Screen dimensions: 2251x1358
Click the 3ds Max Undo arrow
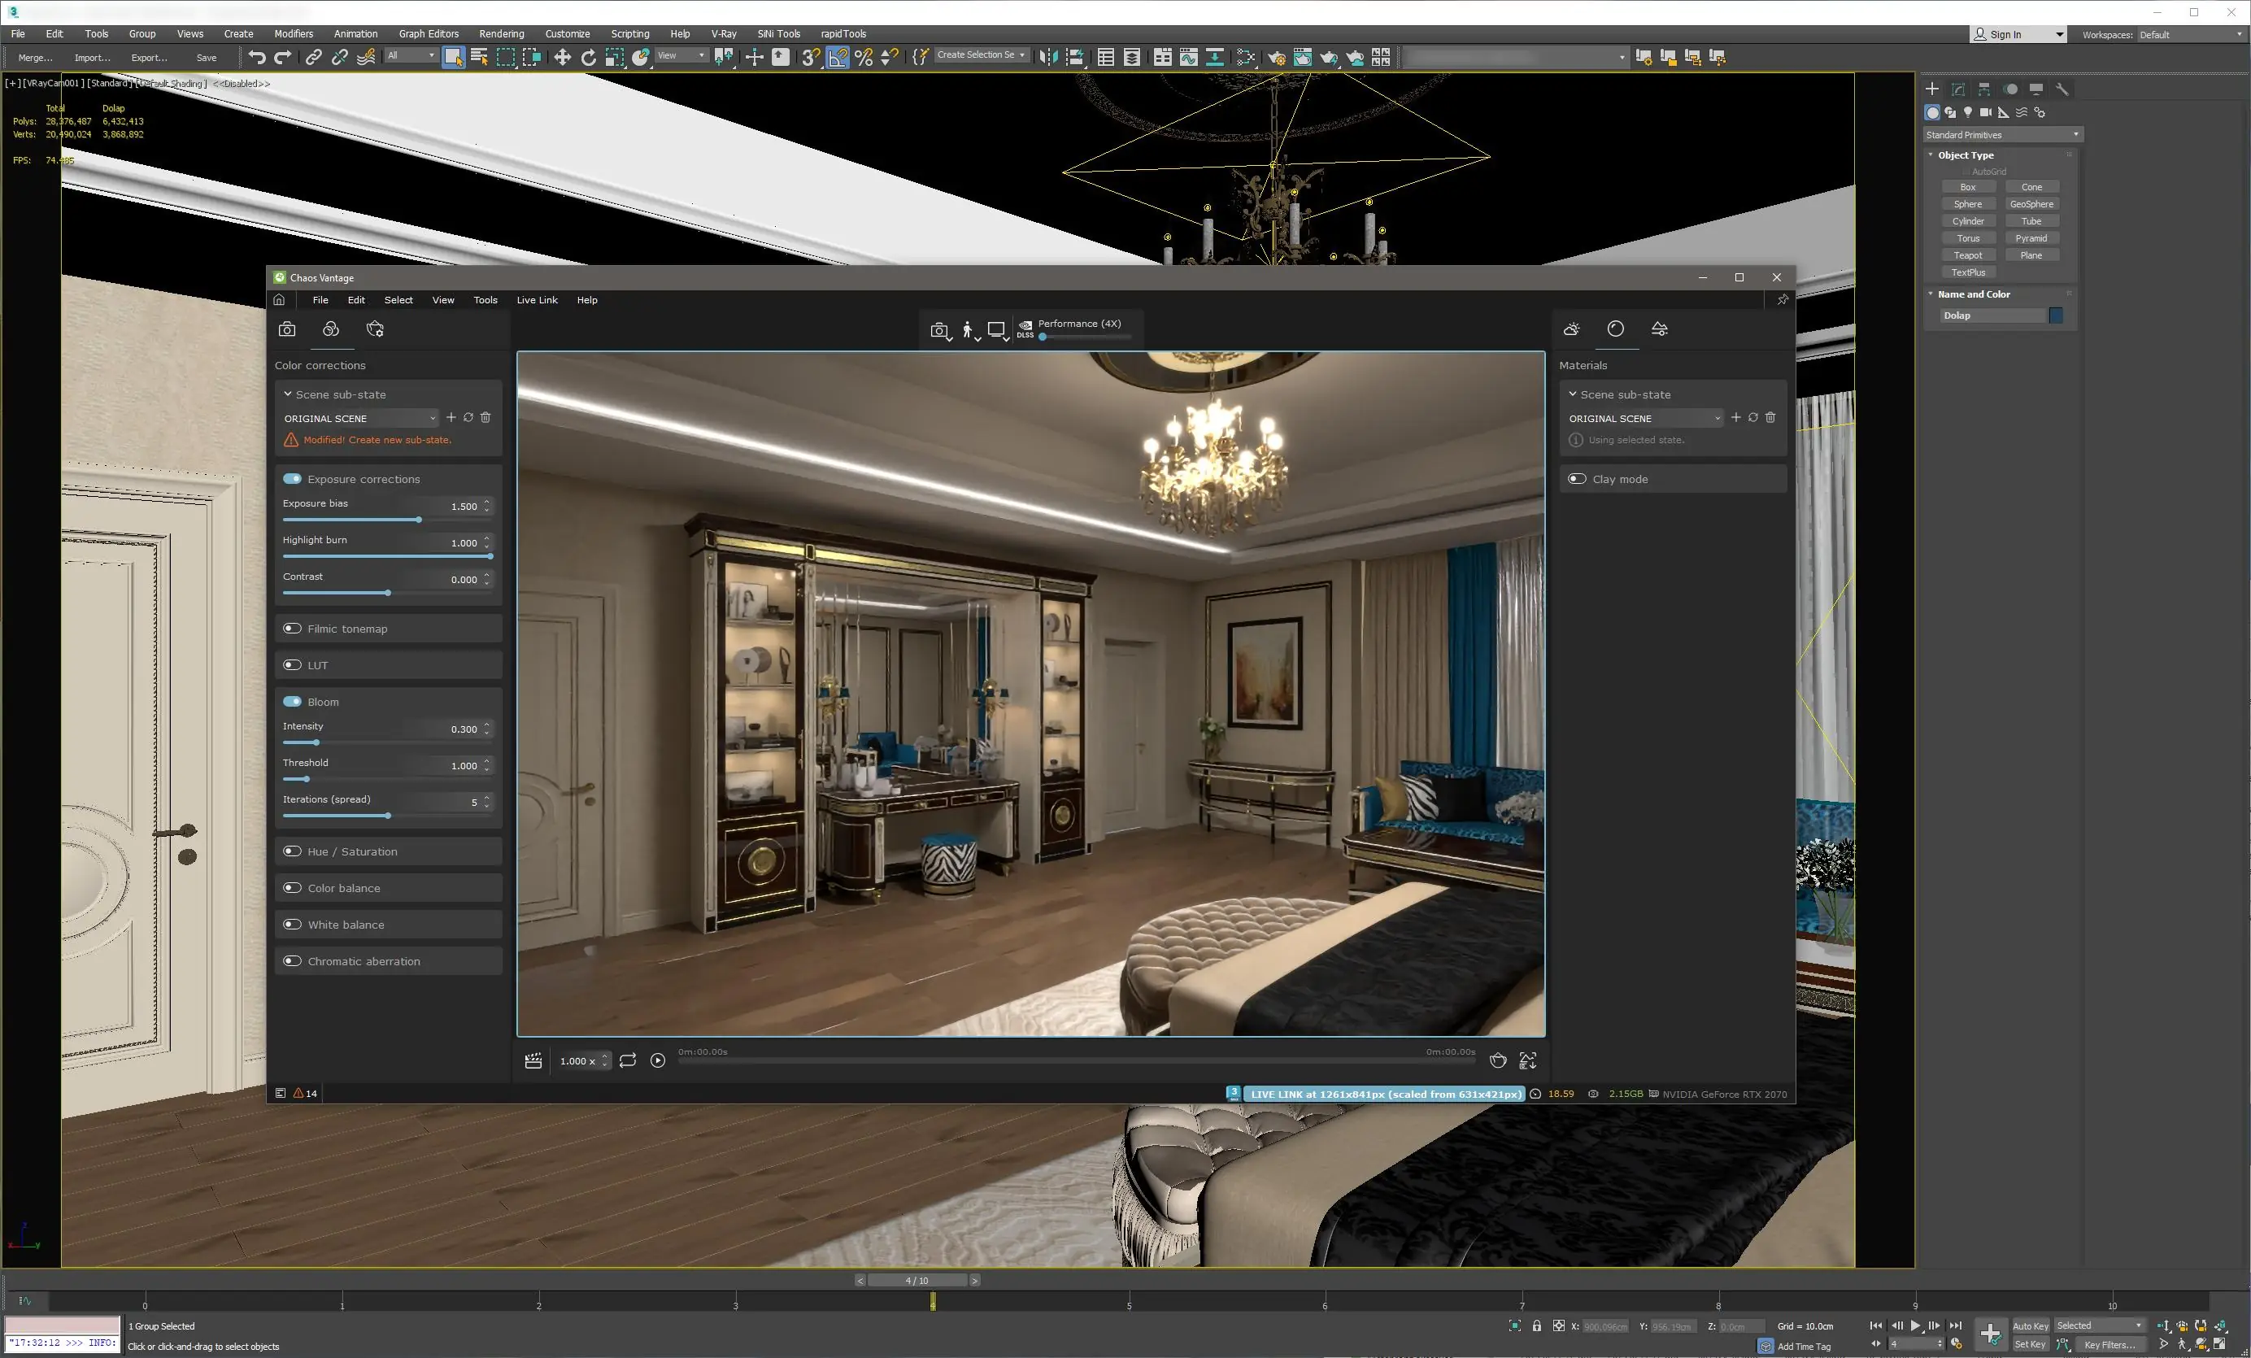257,58
